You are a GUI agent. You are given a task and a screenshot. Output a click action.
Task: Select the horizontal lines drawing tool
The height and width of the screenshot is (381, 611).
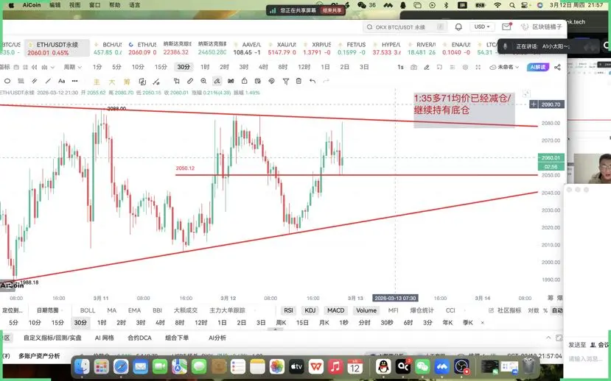21,81
